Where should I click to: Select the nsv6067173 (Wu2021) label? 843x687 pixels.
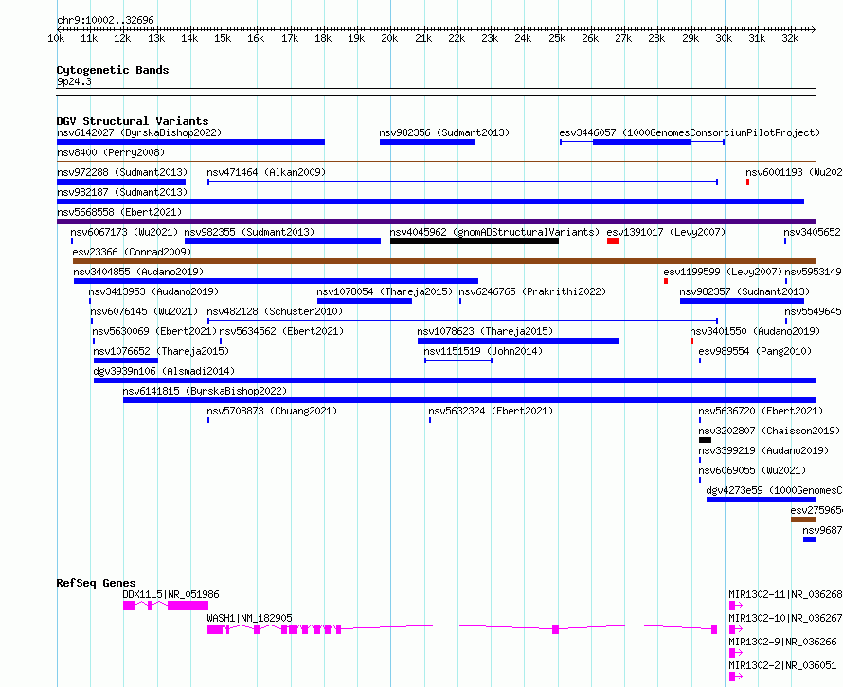coord(124,232)
